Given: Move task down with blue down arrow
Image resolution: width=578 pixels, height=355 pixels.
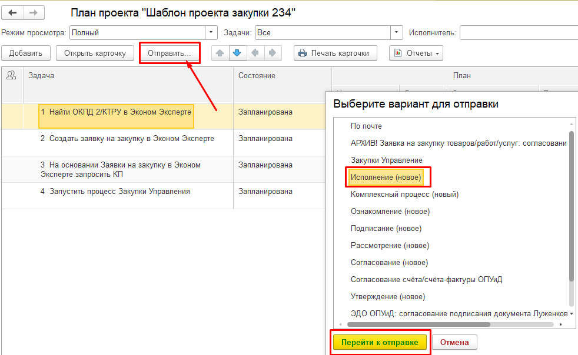Looking at the screenshot, I should click(x=237, y=53).
